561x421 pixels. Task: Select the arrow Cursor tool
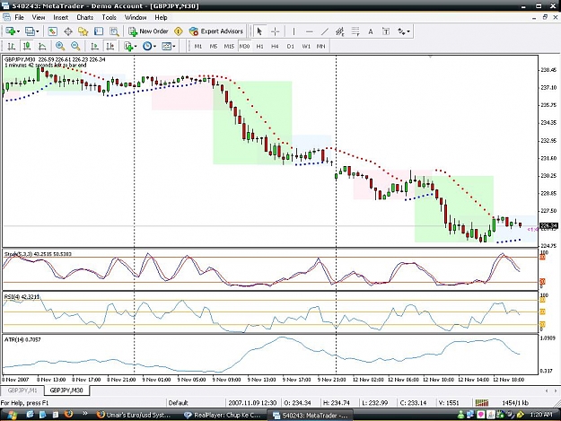click(259, 31)
